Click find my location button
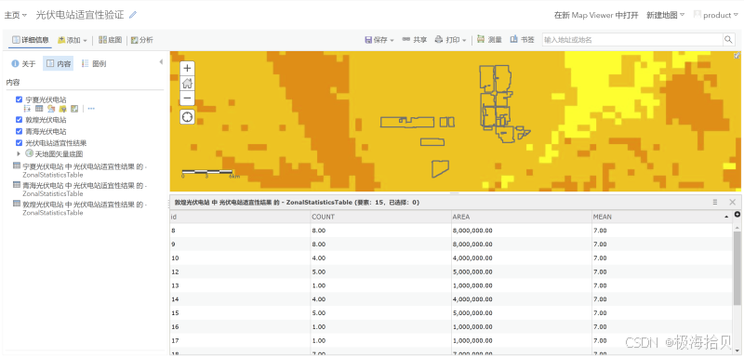The image size is (744, 357). coord(188,116)
